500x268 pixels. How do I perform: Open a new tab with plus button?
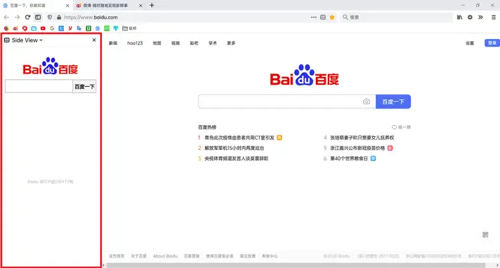(x=152, y=5)
